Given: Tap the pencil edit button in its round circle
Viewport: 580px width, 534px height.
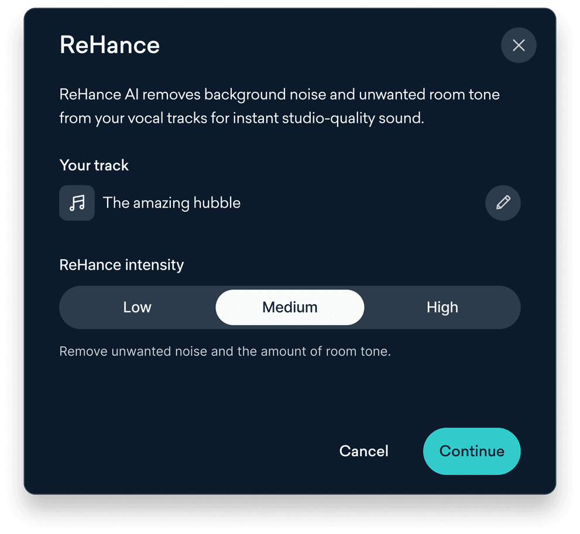Looking at the screenshot, I should (502, 202).
